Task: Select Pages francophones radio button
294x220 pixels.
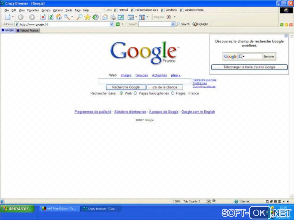Action: coord(135,93)
